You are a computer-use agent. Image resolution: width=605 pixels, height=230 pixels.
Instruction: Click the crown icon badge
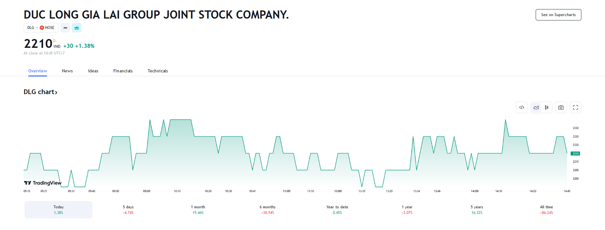tap(77, 28)
